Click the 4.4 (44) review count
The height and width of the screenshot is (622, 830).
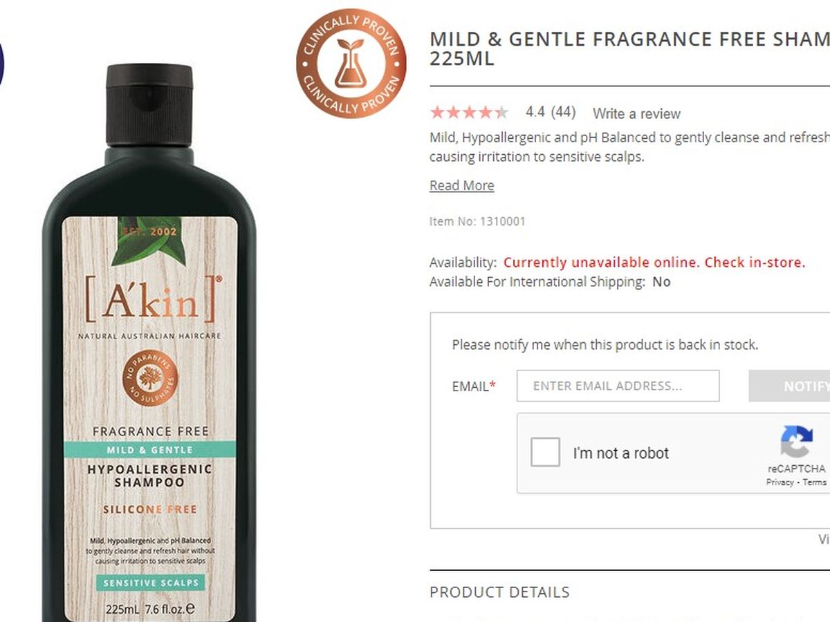click(551, 112)
